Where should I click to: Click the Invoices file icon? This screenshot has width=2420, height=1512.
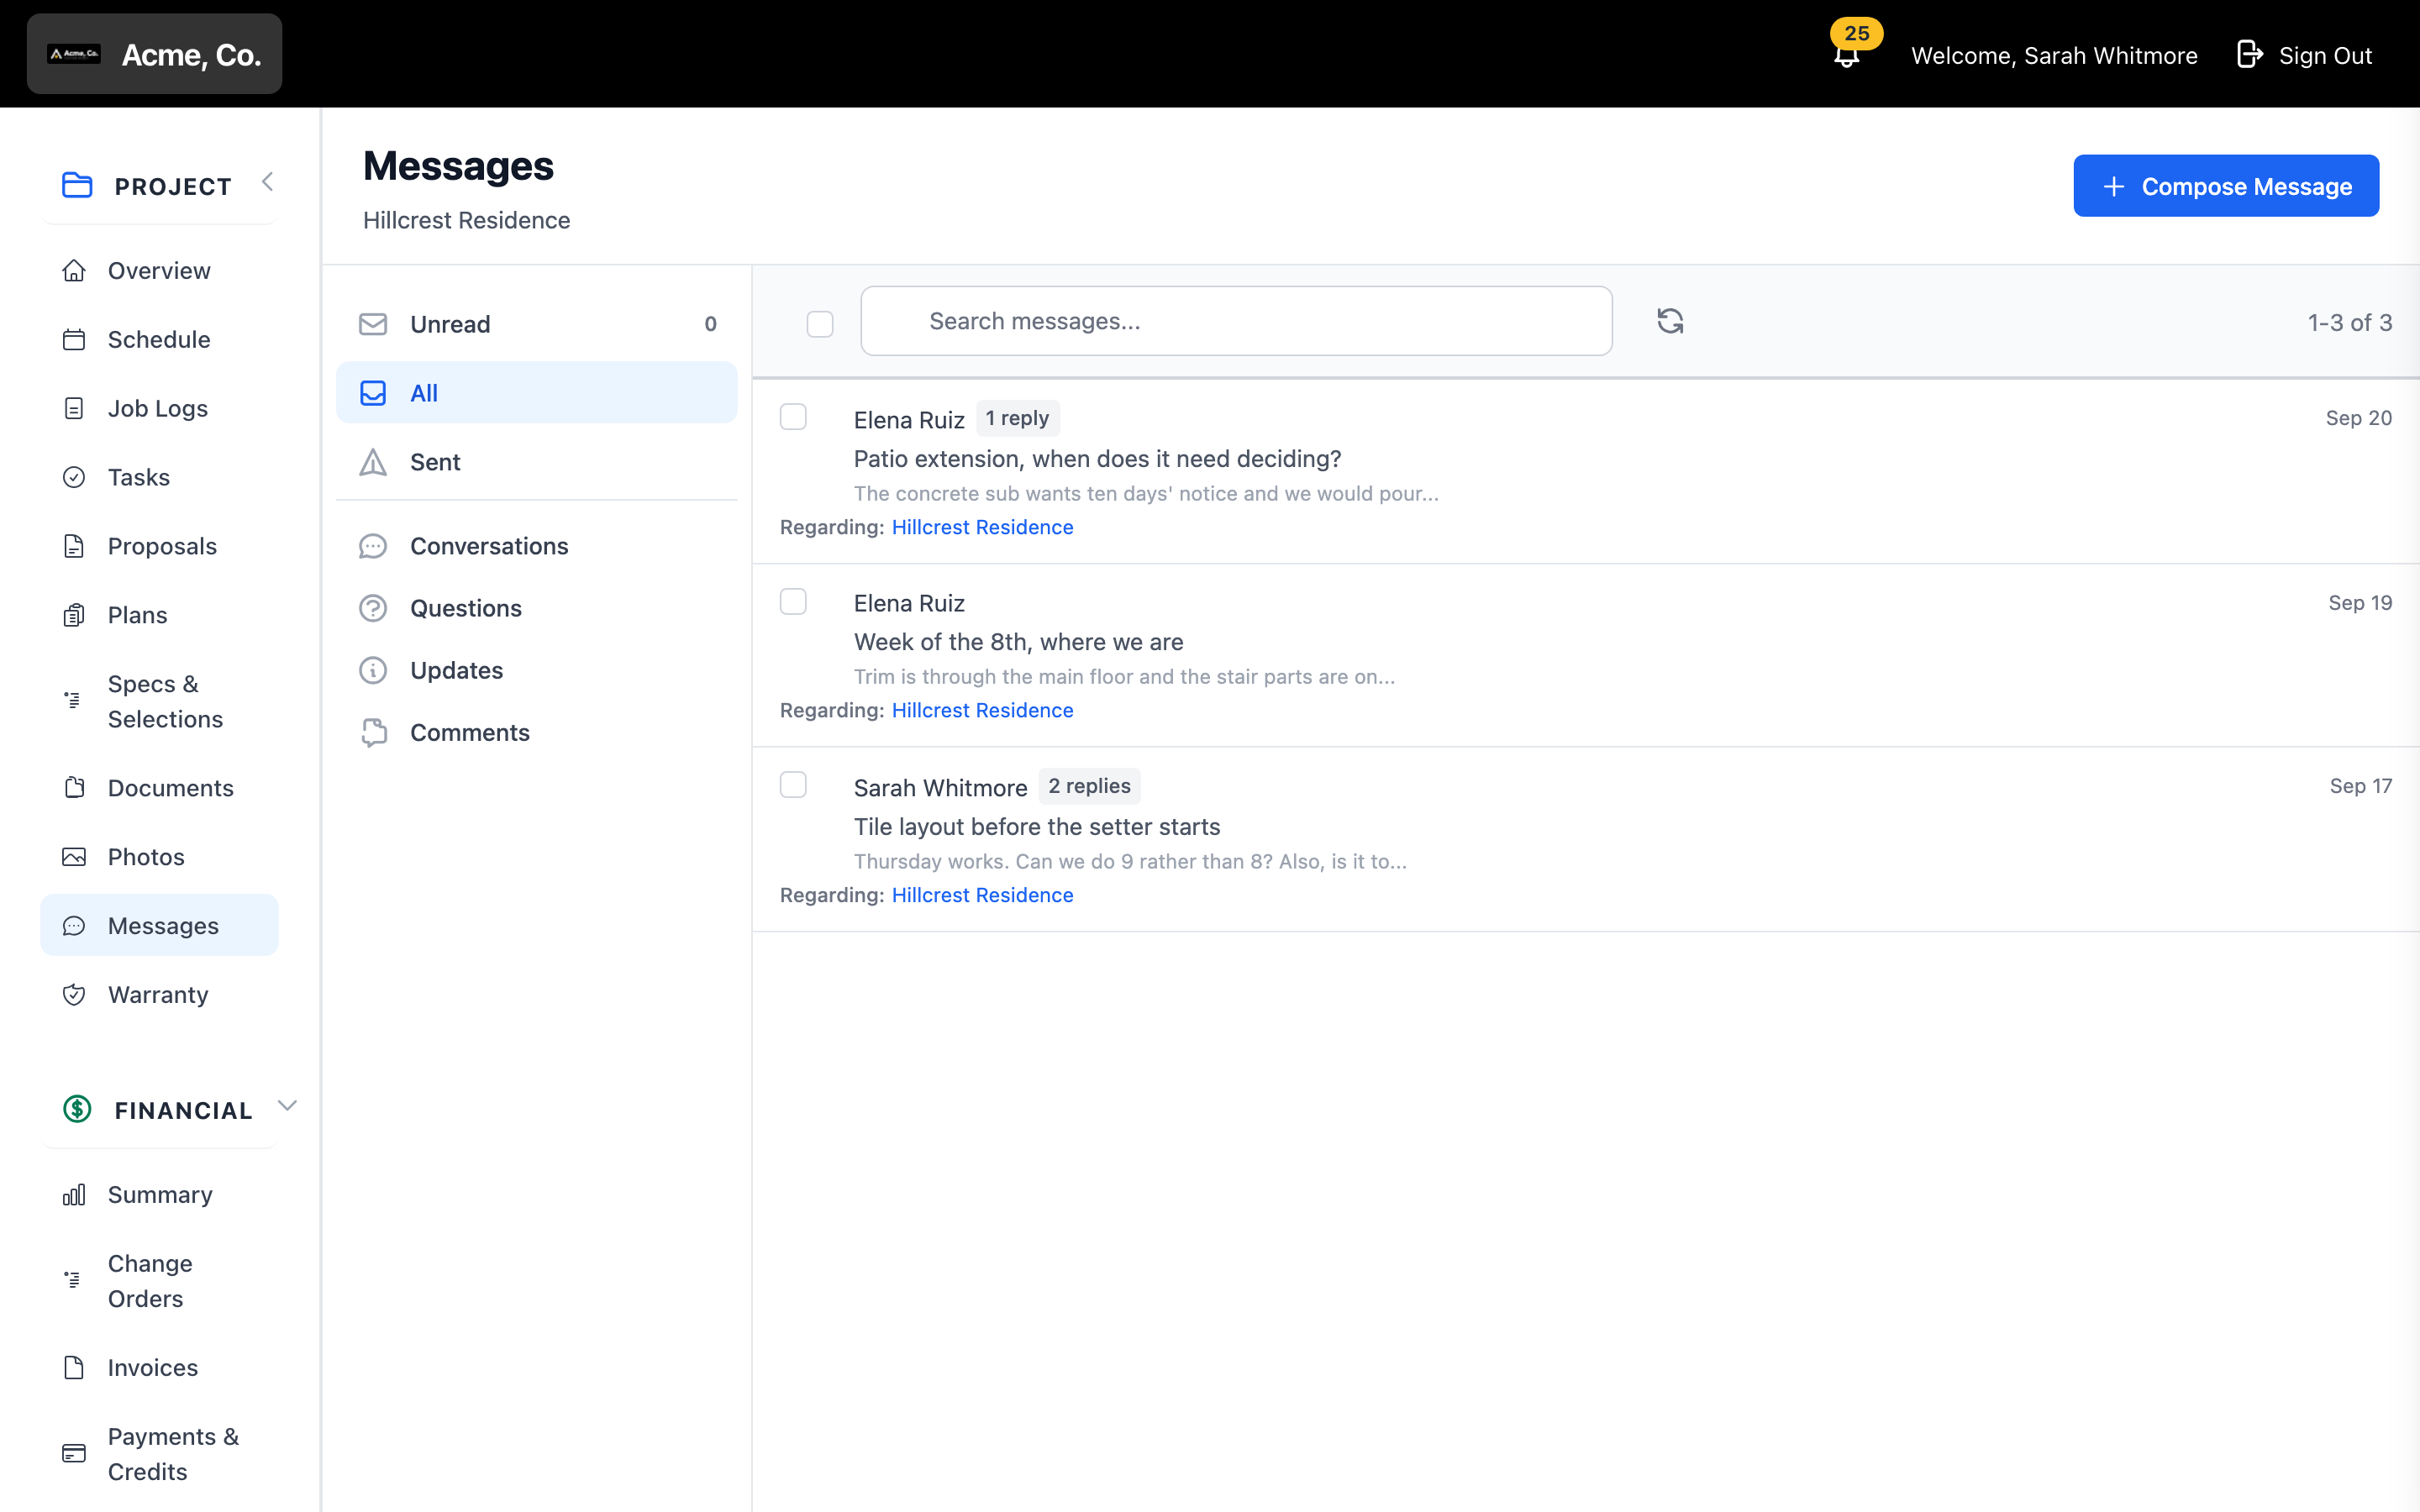point(74,1368)
